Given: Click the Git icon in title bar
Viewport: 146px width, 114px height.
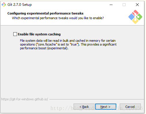Looking at the screenshot, I should [4, 5].
